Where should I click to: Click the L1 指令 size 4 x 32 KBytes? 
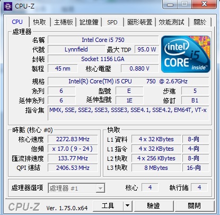[x=156, y=149]
